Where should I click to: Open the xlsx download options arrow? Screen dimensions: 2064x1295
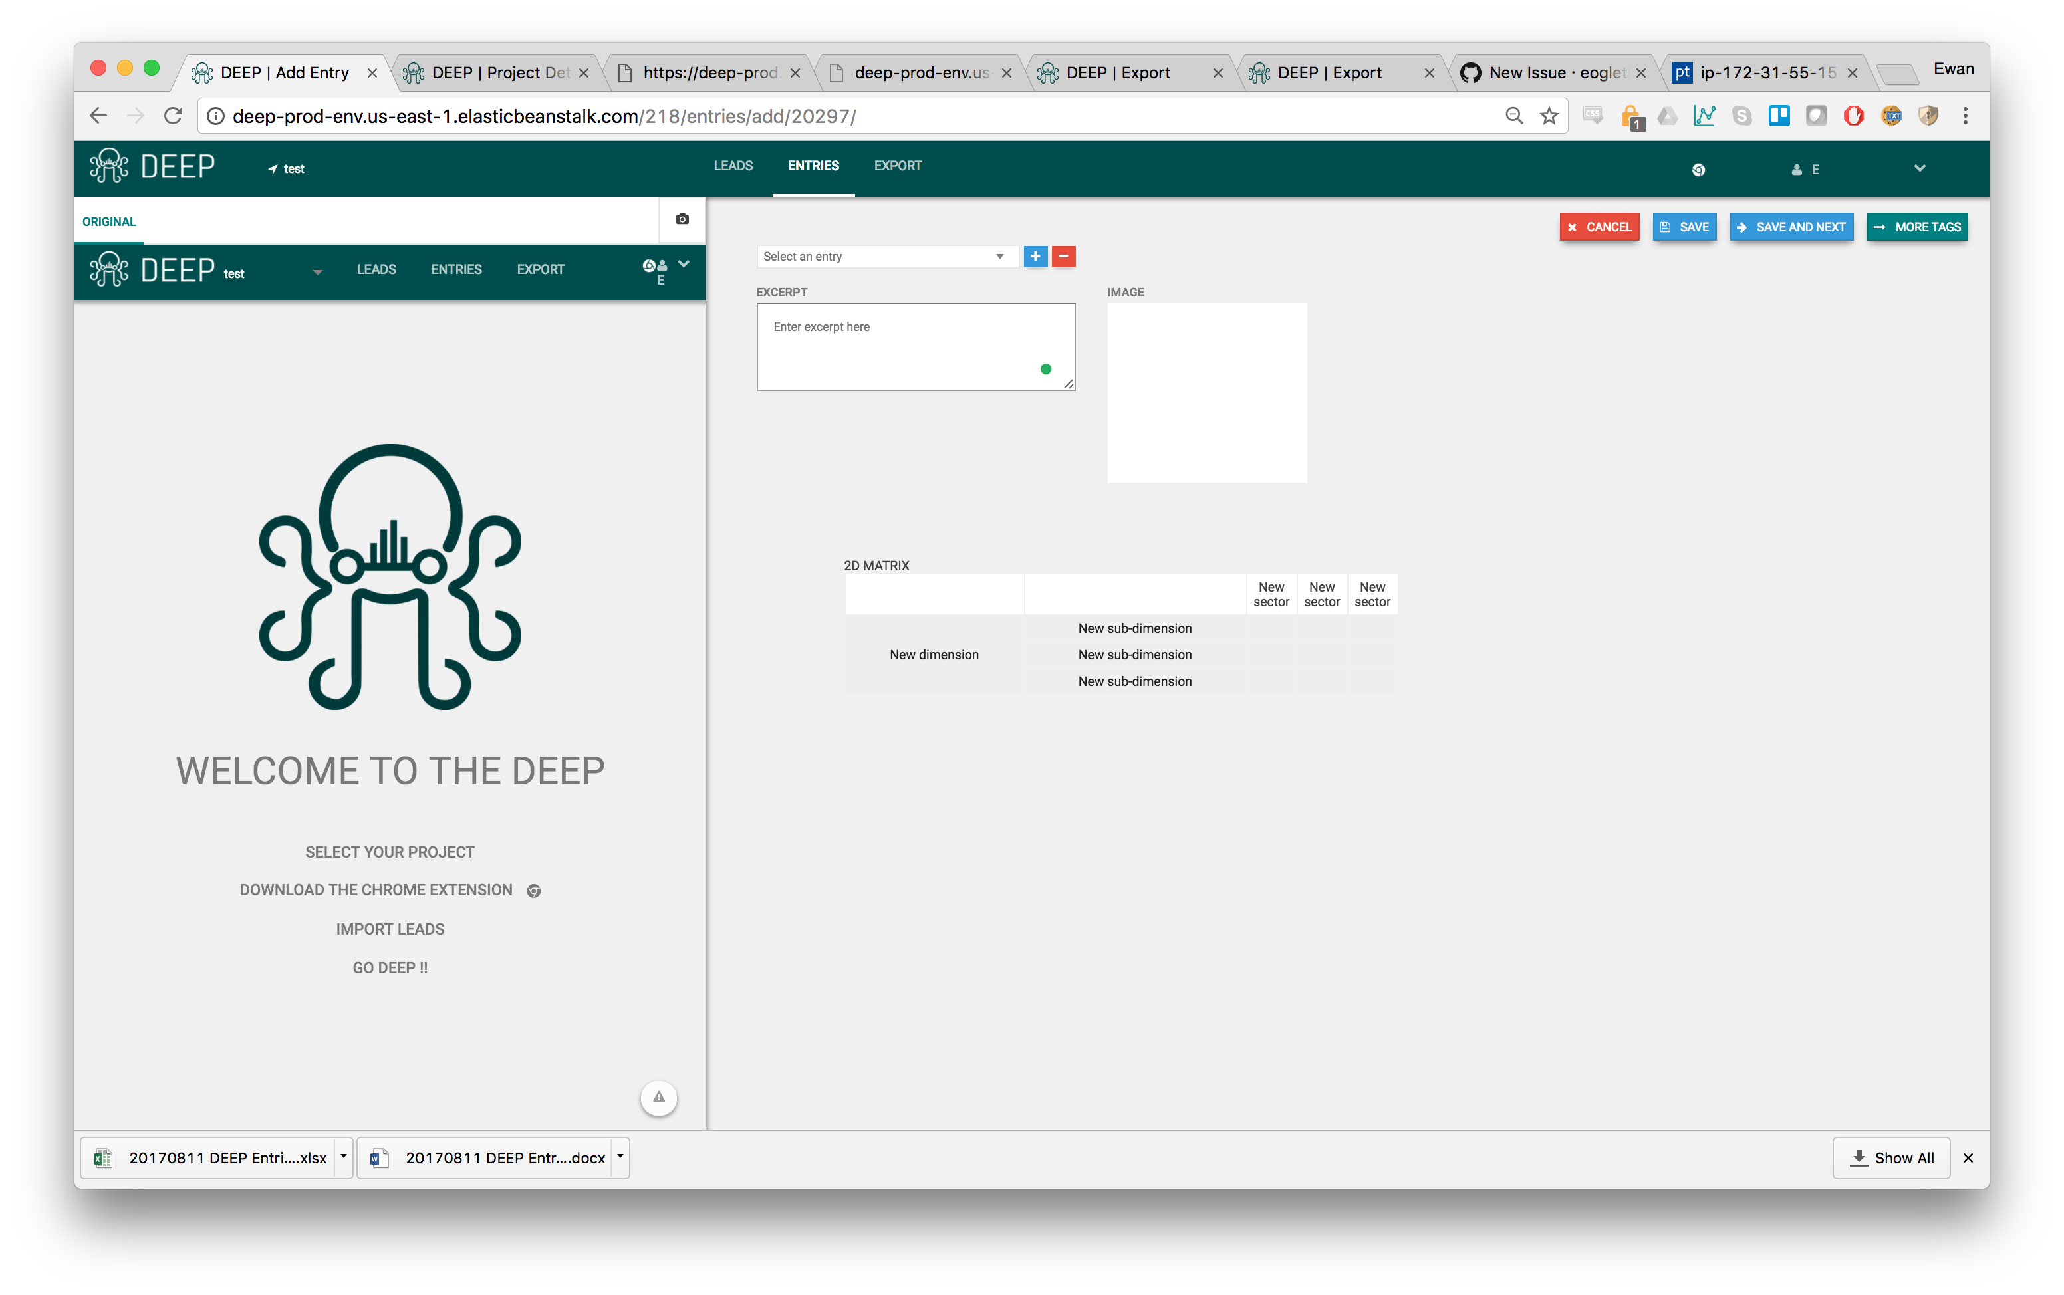point(343,1157)
